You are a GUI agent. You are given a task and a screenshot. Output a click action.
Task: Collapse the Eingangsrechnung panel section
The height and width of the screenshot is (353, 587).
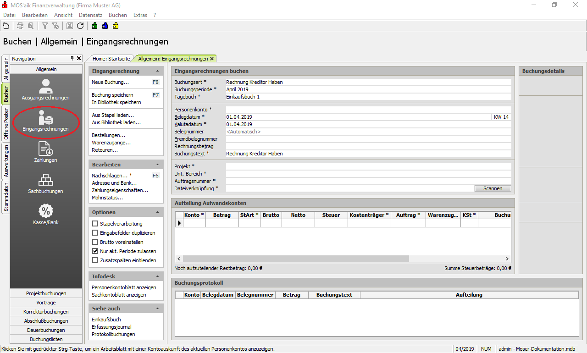point(157,72)
